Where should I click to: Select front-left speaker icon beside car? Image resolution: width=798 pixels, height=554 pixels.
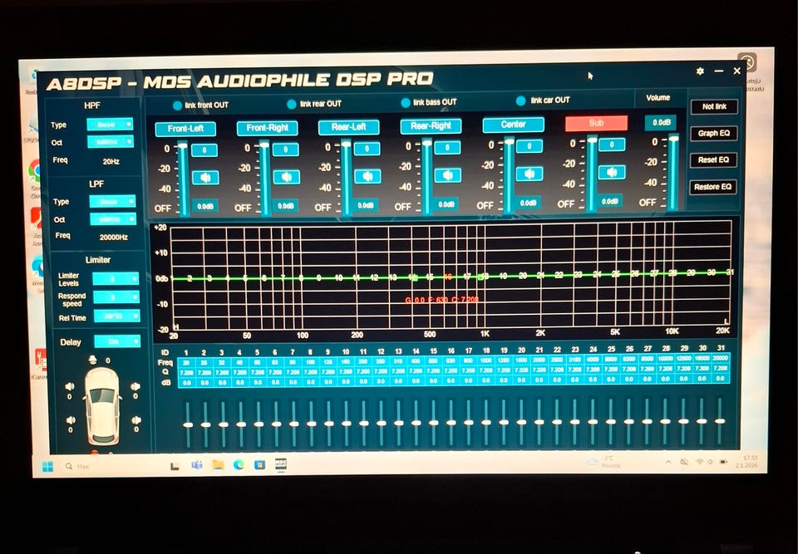click(70, 386)
